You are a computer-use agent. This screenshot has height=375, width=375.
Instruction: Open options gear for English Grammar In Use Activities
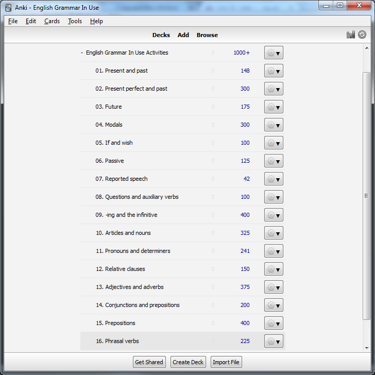(x=274, y=53)
